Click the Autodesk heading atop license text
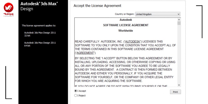The width and height of the screenshot is (208, 104). coord(126,20)
